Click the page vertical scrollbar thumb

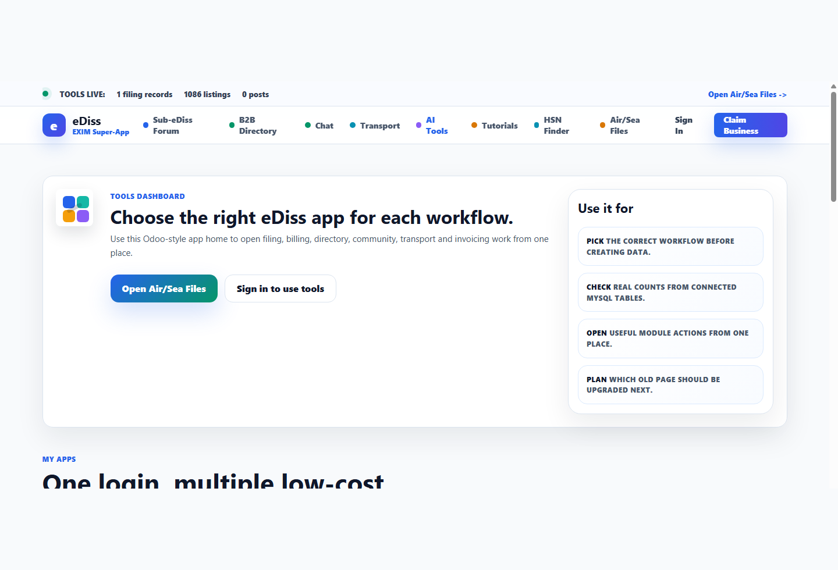[x=833, y=147]
